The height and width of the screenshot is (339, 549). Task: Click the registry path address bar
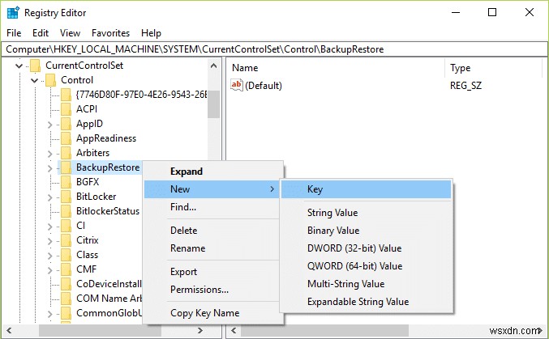(274, 49)
